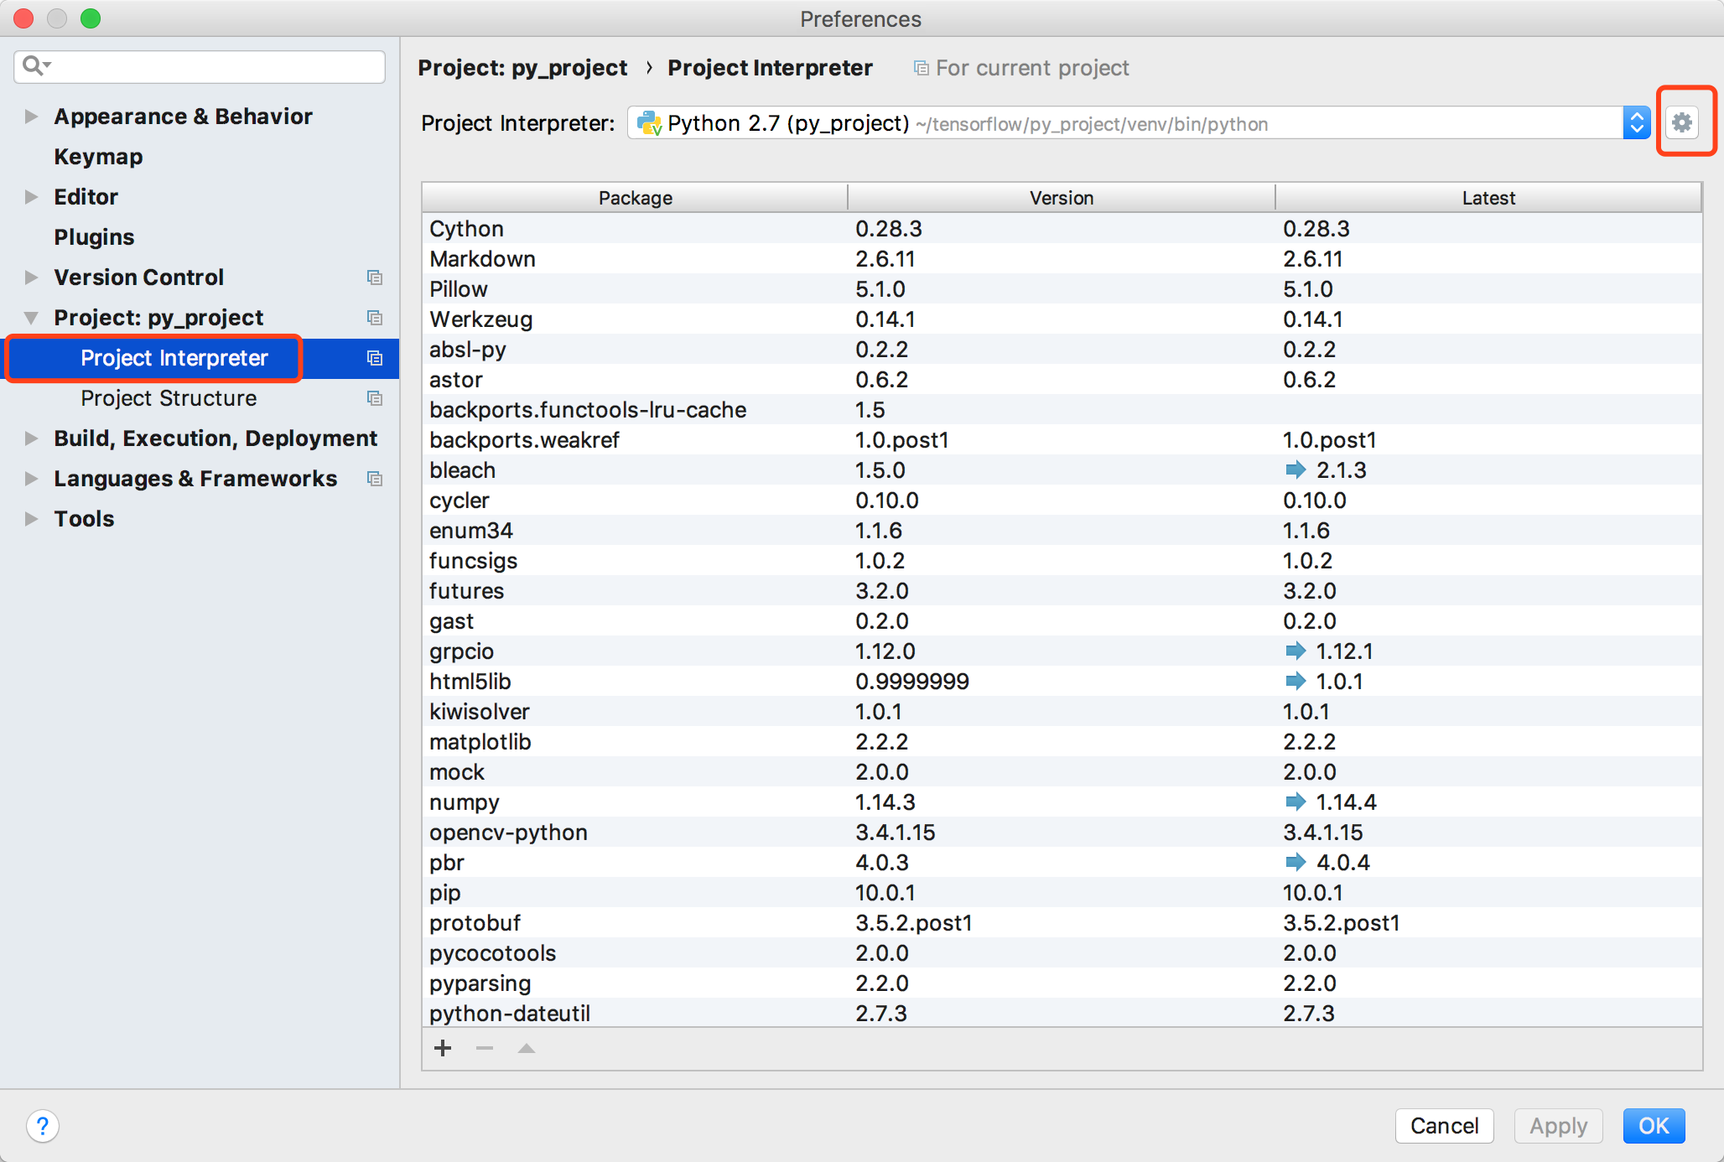Select Project Structure tree item
Viewport: 1724px width, 1162px height.
[169, 398]
